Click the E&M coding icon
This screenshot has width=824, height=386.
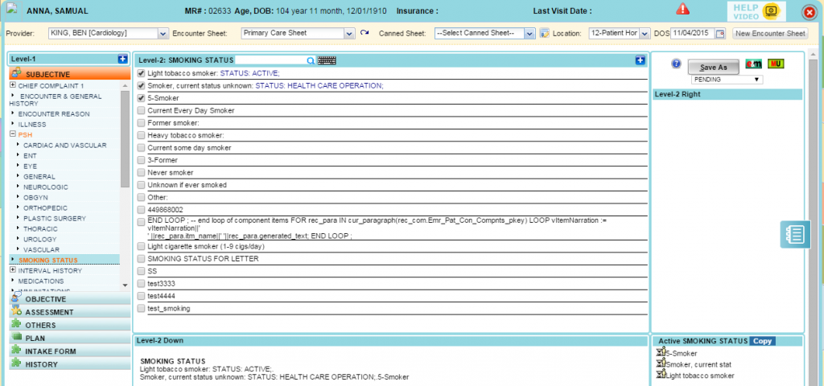[x=754, y=64]
